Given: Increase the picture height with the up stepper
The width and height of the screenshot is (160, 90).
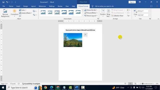Looking at the screenshot, I should pos(149,10).
